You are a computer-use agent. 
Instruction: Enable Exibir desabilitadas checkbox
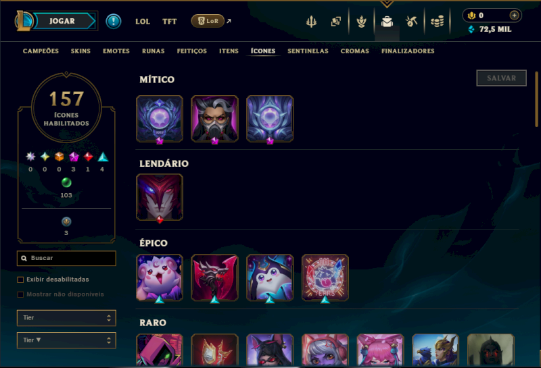[x=20, y=280]
